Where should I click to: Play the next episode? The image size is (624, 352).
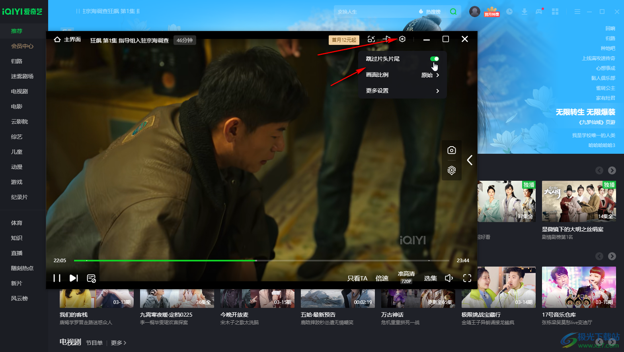(x=74, y=278)
